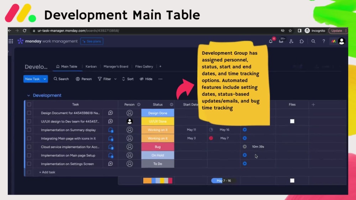Open the Manager's Board tab

point(116,66)
